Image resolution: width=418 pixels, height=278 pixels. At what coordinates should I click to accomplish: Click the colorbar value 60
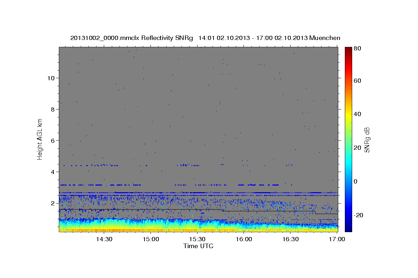358,80
